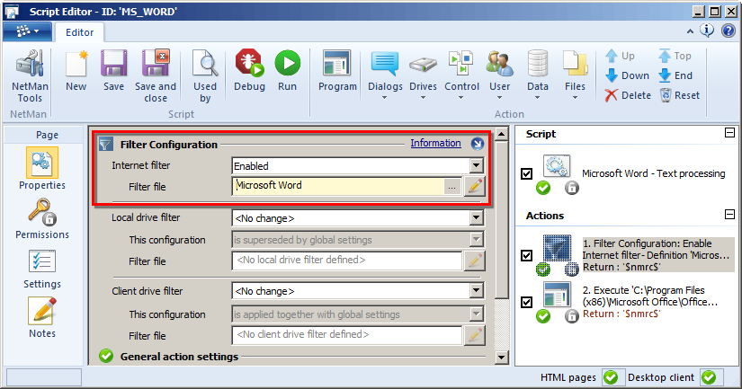The width and height of the screenshot is (742, 389).
Task: Open the Dialogs actions dropdown
Action: (385, 71)
